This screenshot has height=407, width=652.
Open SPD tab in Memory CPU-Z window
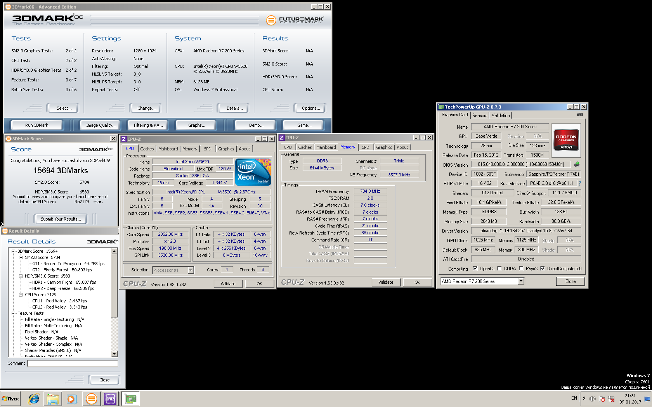366,147
